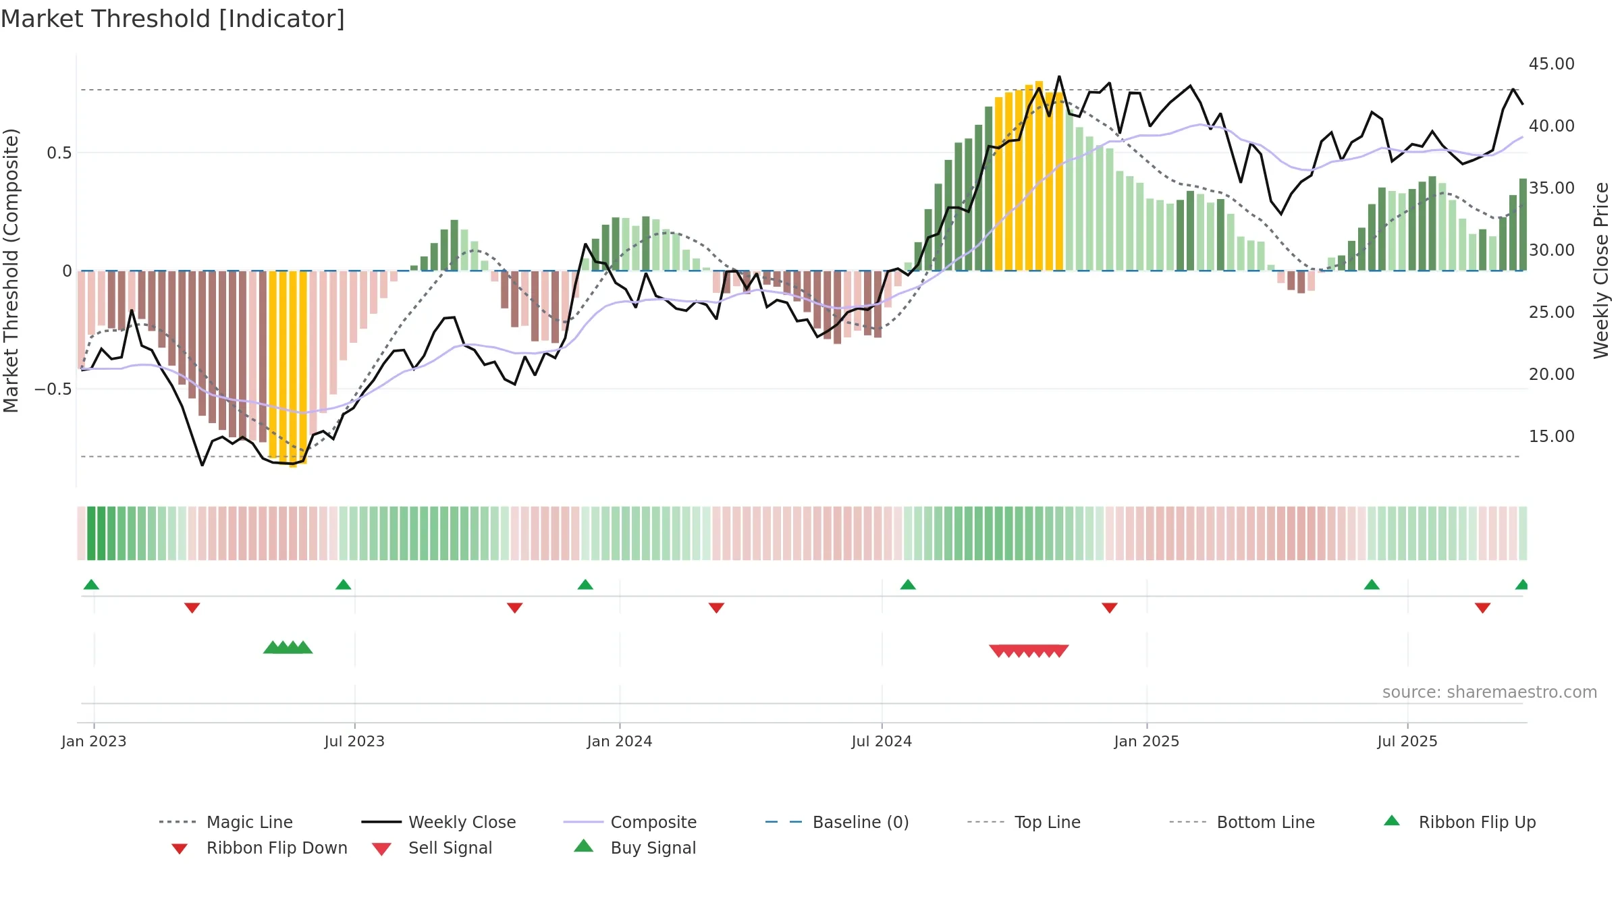
Task: Toggle the Weekly Close legend entry
Action: [438, 822]
